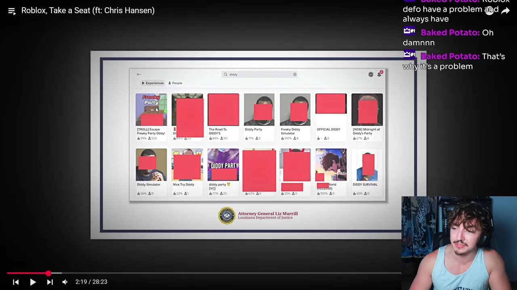Screen dimensions: 517x290
Task: Select the People tab
Action: coord(175,83)
